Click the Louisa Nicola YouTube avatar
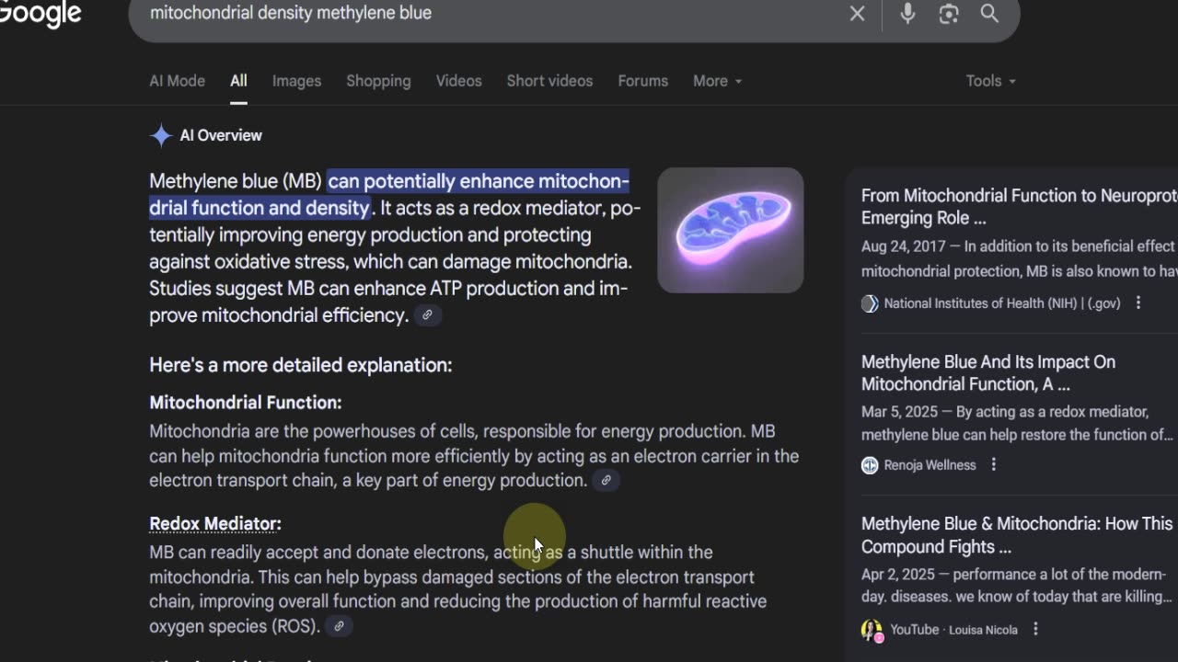Screen dimensions: 1178x662 872,630
